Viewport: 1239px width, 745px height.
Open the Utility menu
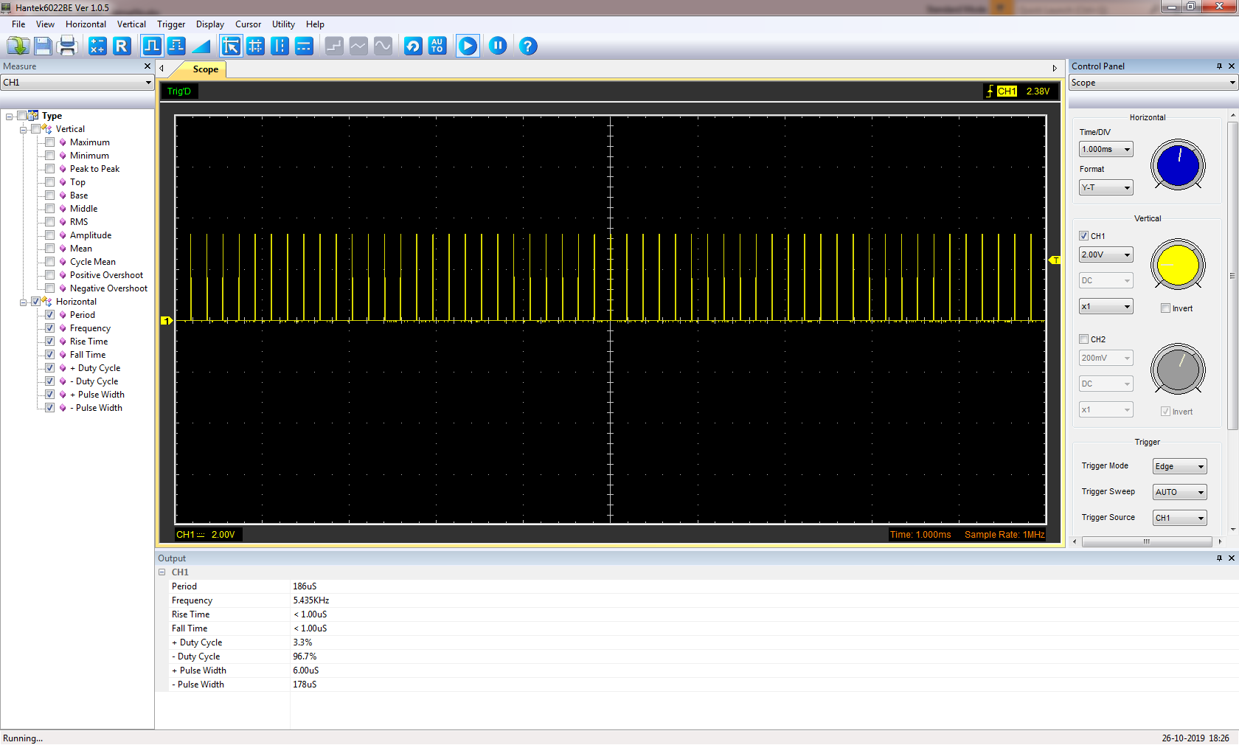coord(283,24)
